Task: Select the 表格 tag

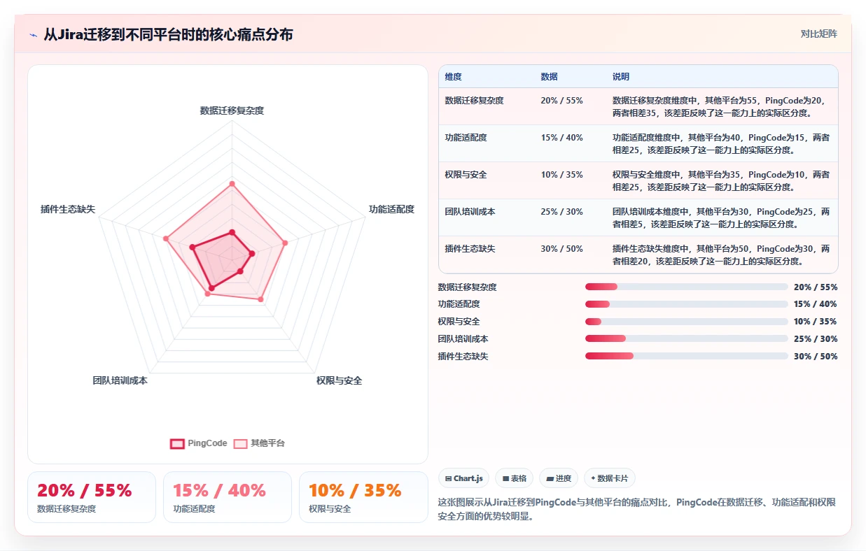Action: [514, 478]
